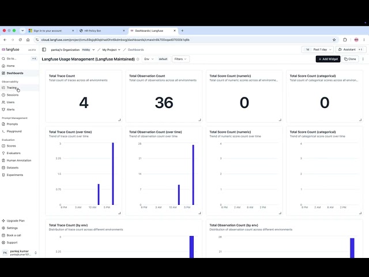Screen dimensions: 369x277
Task: Open the Assistant panel
Action: pyautogui.click(x=351, y=50)
